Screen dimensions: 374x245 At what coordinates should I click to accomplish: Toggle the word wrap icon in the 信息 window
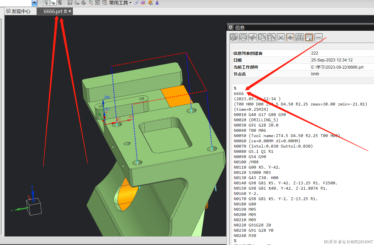tap(309, 37)
